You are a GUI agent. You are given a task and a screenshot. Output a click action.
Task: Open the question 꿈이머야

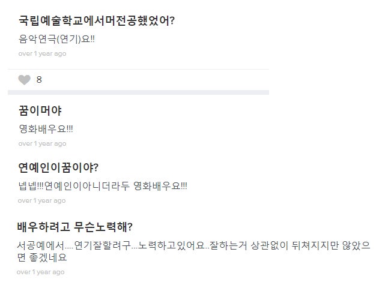coord(40,111)
